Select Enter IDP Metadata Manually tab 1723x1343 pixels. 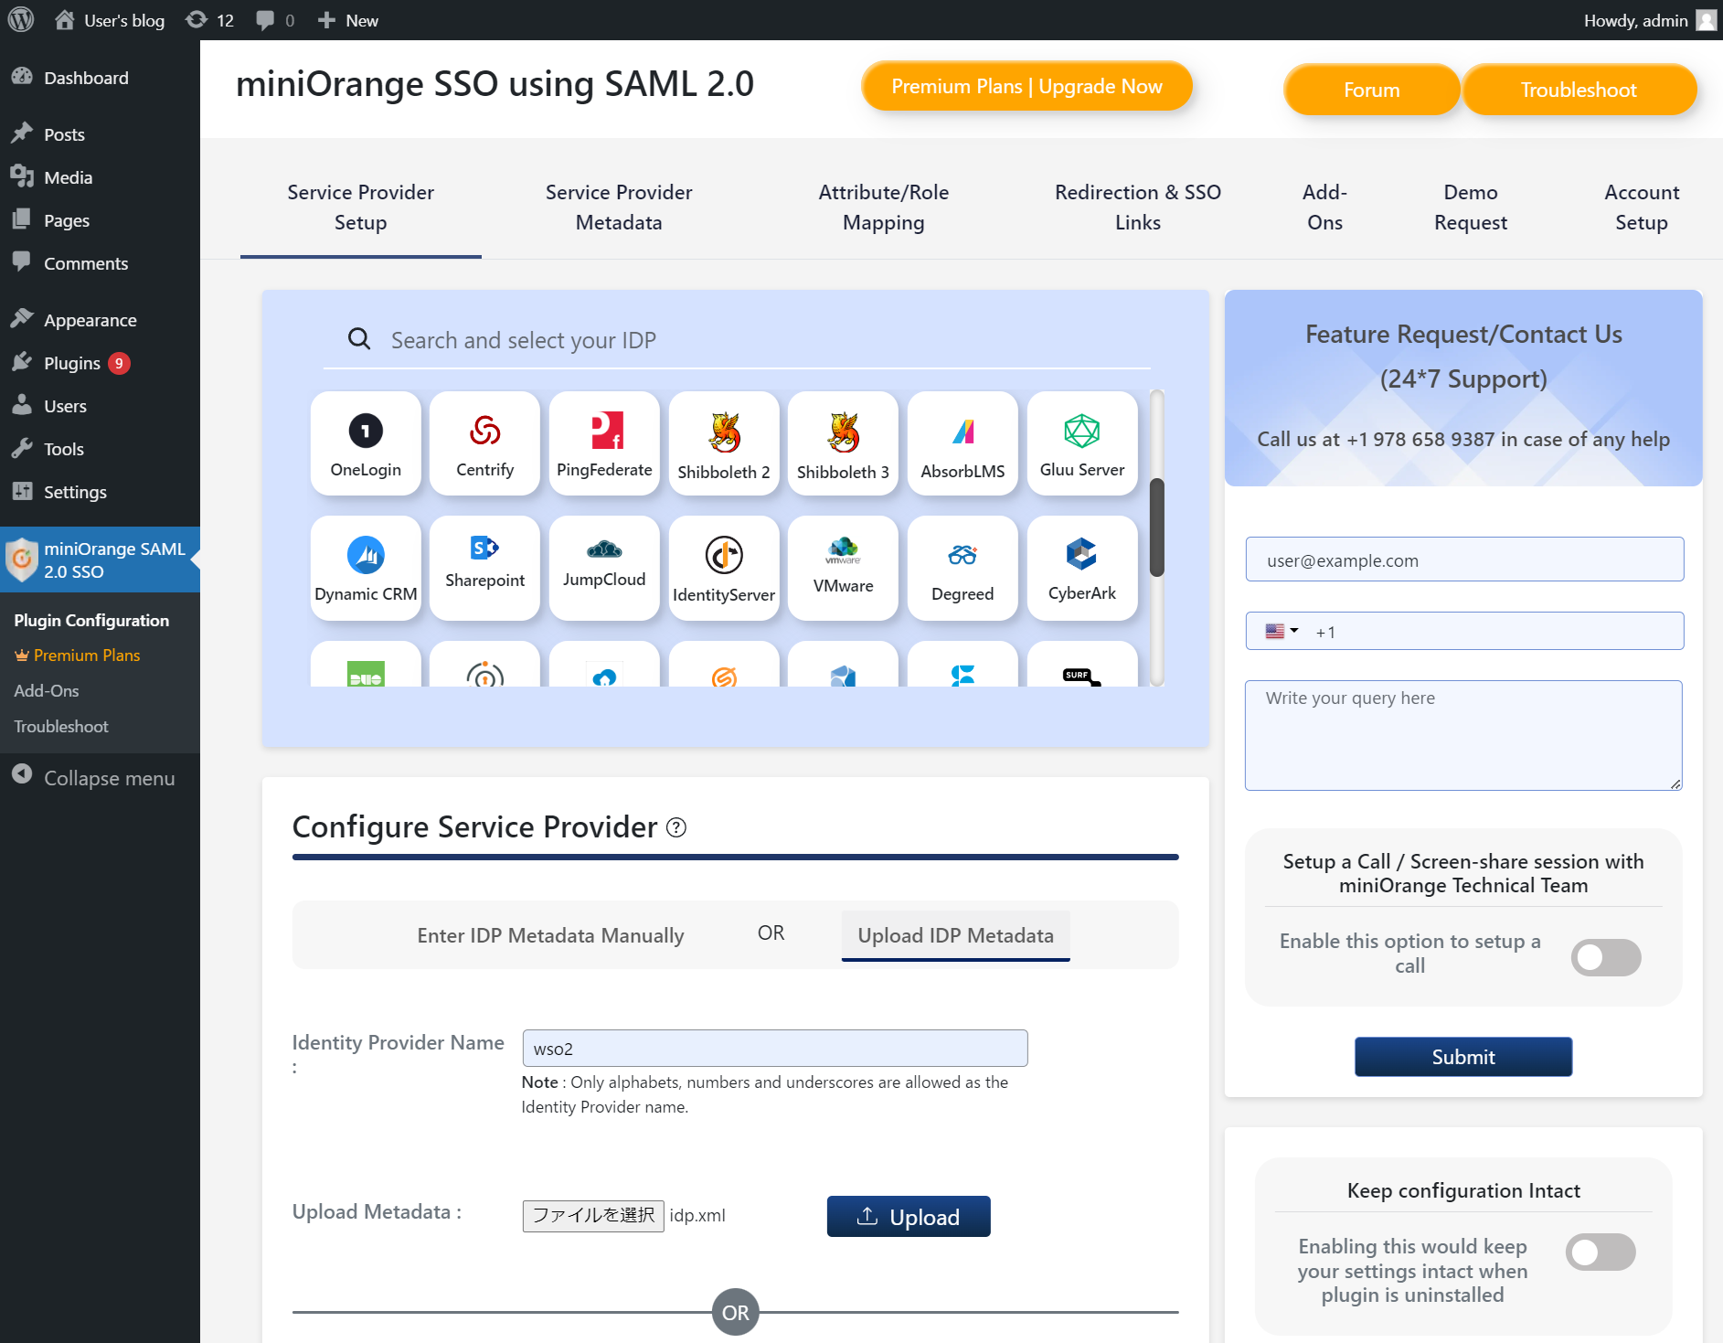pyautogui.click(x=550, y=935)
